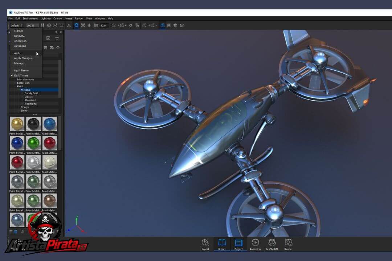Collapse the Paint folder
392x261 pixels.
(15, 86)
